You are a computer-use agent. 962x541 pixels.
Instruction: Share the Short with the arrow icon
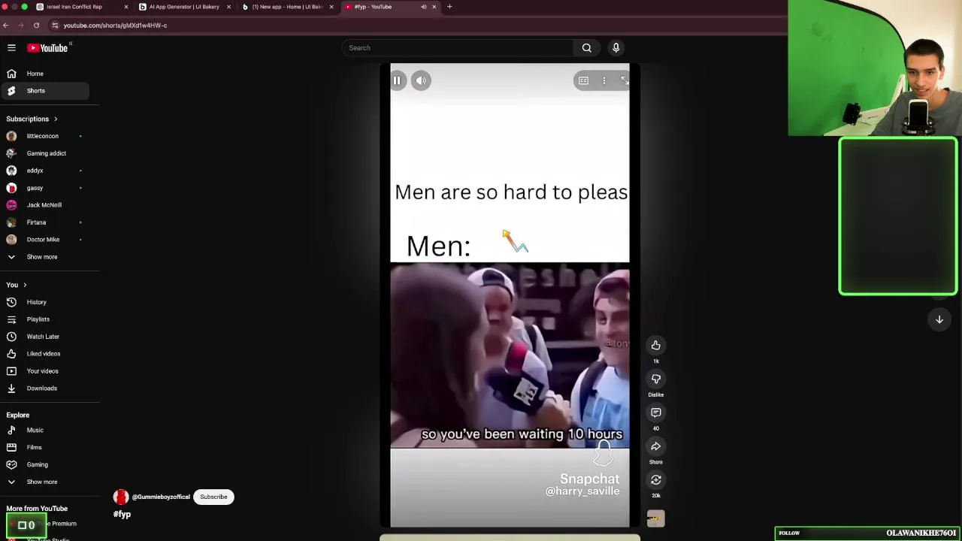[x=655, y=446]
